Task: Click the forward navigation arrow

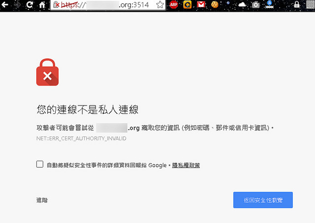Action: coord(18,5)
